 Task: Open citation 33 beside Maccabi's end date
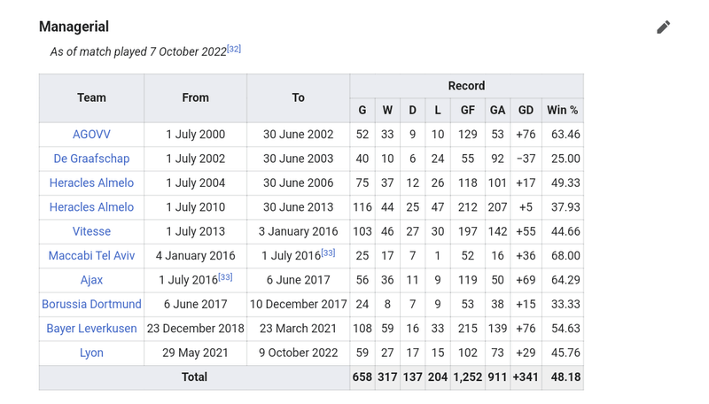(x=328, y=252)
